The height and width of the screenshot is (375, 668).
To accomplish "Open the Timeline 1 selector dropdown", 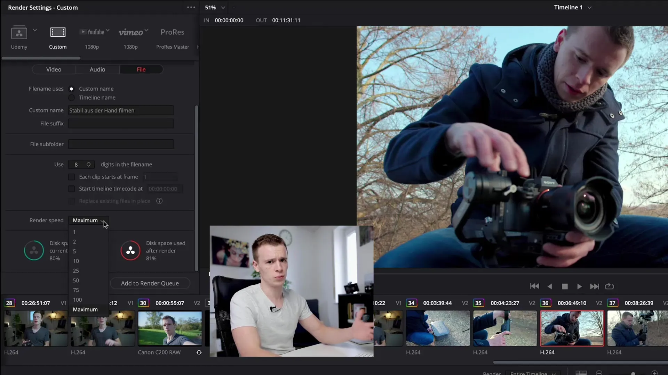I will coord(573,7).
